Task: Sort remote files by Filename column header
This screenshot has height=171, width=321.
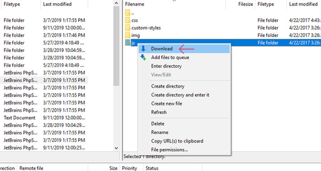Action: (x=134, y=4)
